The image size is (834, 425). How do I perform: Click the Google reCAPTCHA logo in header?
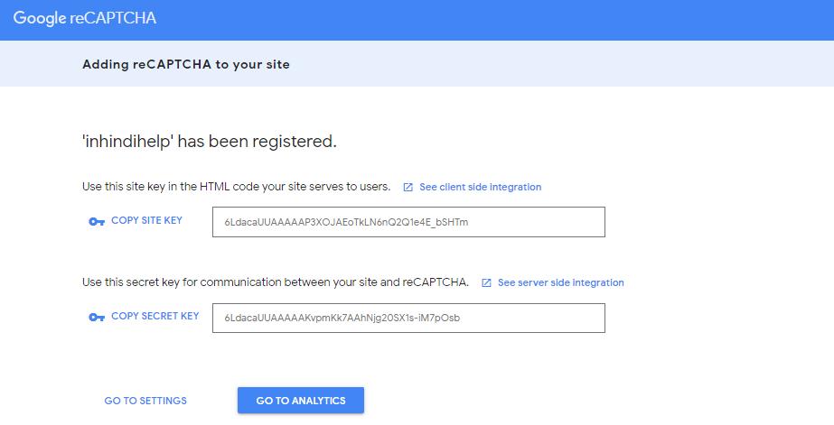tap(85, 18)
